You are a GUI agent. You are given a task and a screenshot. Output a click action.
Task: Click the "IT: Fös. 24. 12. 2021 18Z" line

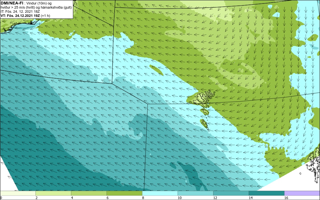point(20,12)
